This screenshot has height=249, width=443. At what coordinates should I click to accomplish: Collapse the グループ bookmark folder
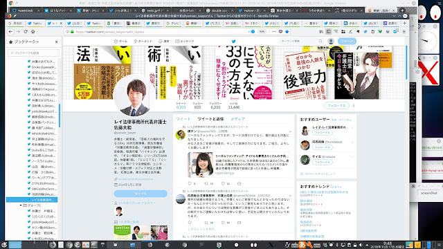pyautogui.click(x=21, y=205)
